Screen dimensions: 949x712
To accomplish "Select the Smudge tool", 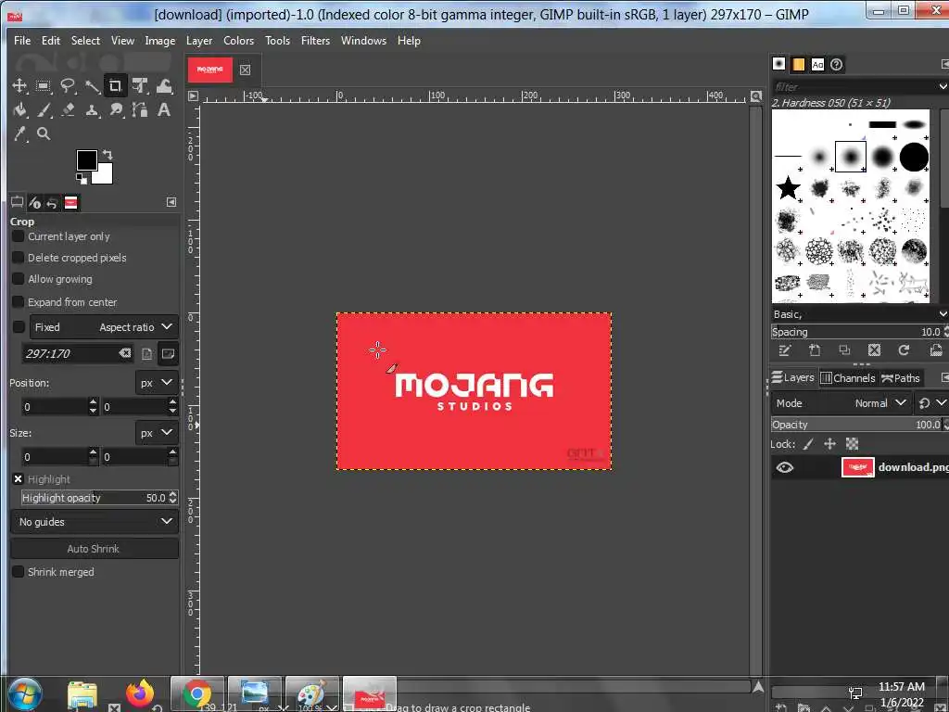I will tap(116, 109).
